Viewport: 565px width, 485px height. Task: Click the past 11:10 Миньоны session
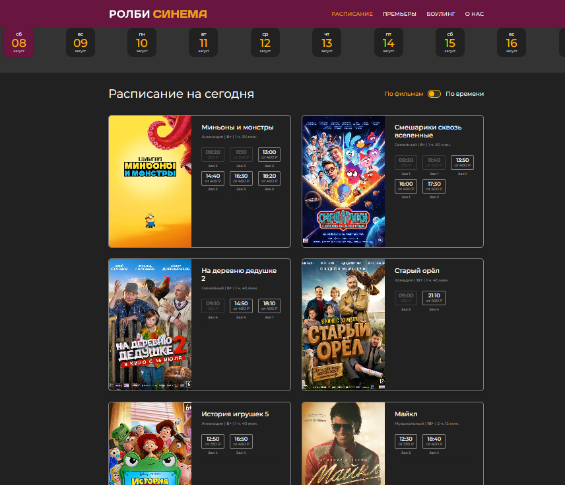[x=241, y=155]
